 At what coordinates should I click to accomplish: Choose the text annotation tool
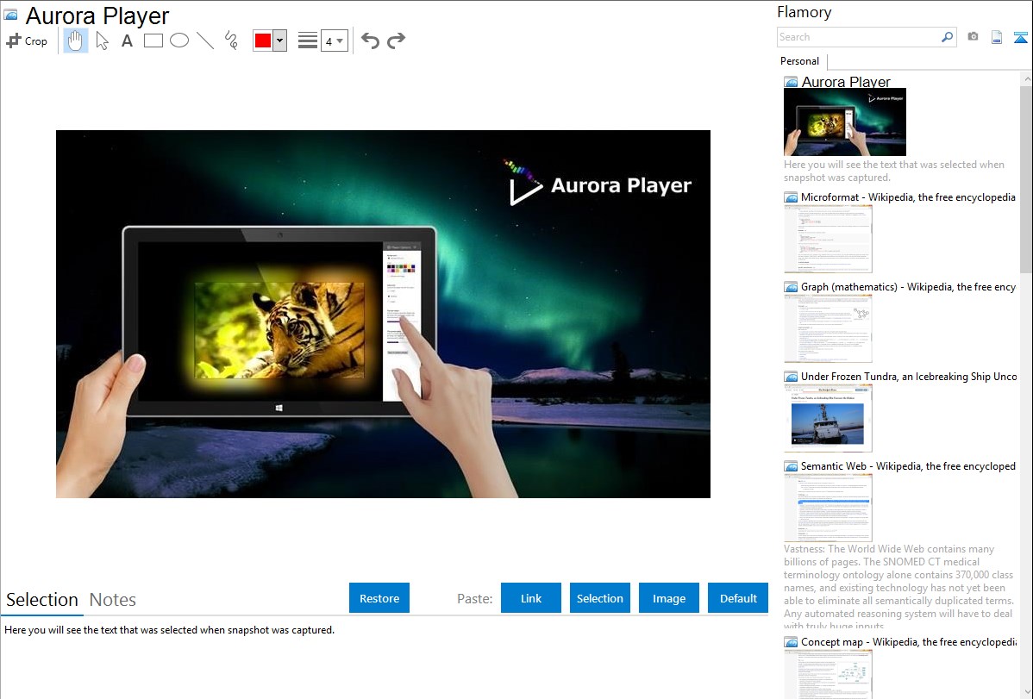[x=127, y=41]
